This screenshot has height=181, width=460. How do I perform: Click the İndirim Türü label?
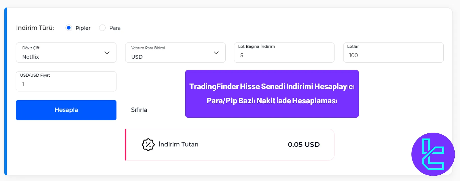click(35, 28)
